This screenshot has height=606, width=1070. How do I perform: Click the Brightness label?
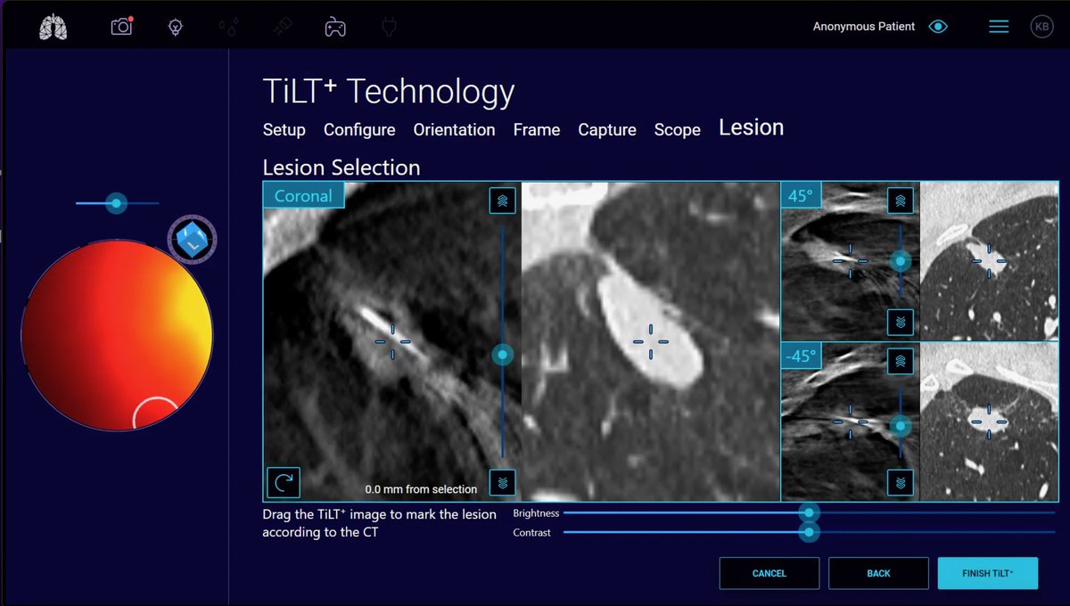coord(536,513)
